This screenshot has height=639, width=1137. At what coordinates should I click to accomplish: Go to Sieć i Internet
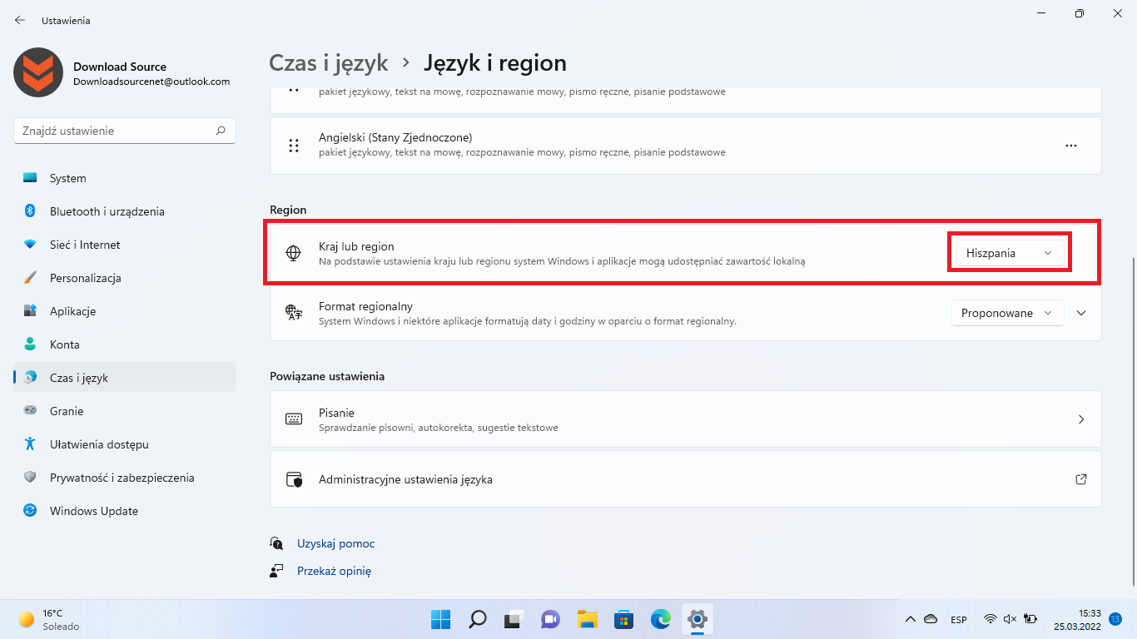125,245
